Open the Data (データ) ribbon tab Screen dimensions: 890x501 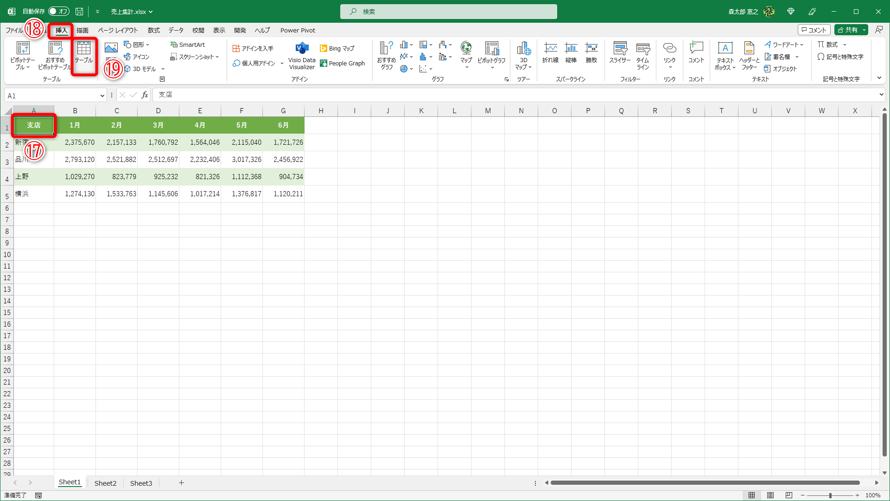coord(176,30)
